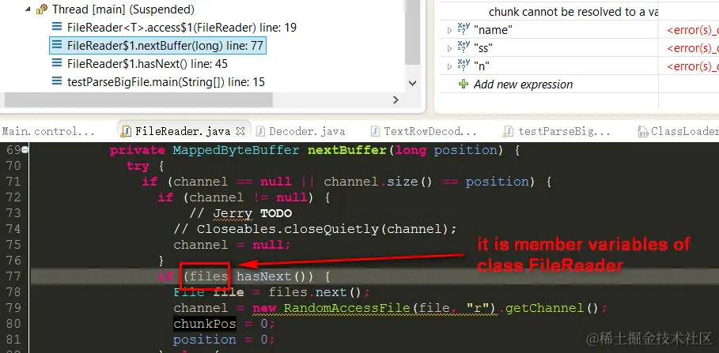Expand the "n" watch expression
Image resolution: width=719 pixels, height=353 pixels.
(449, 67)
